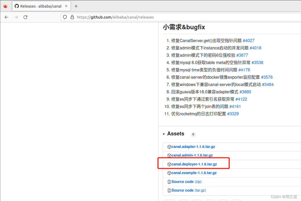This screenshot has width=301, height=201.
Task: Click the Assets count badge 6
Action: click(x=193, y=134)
